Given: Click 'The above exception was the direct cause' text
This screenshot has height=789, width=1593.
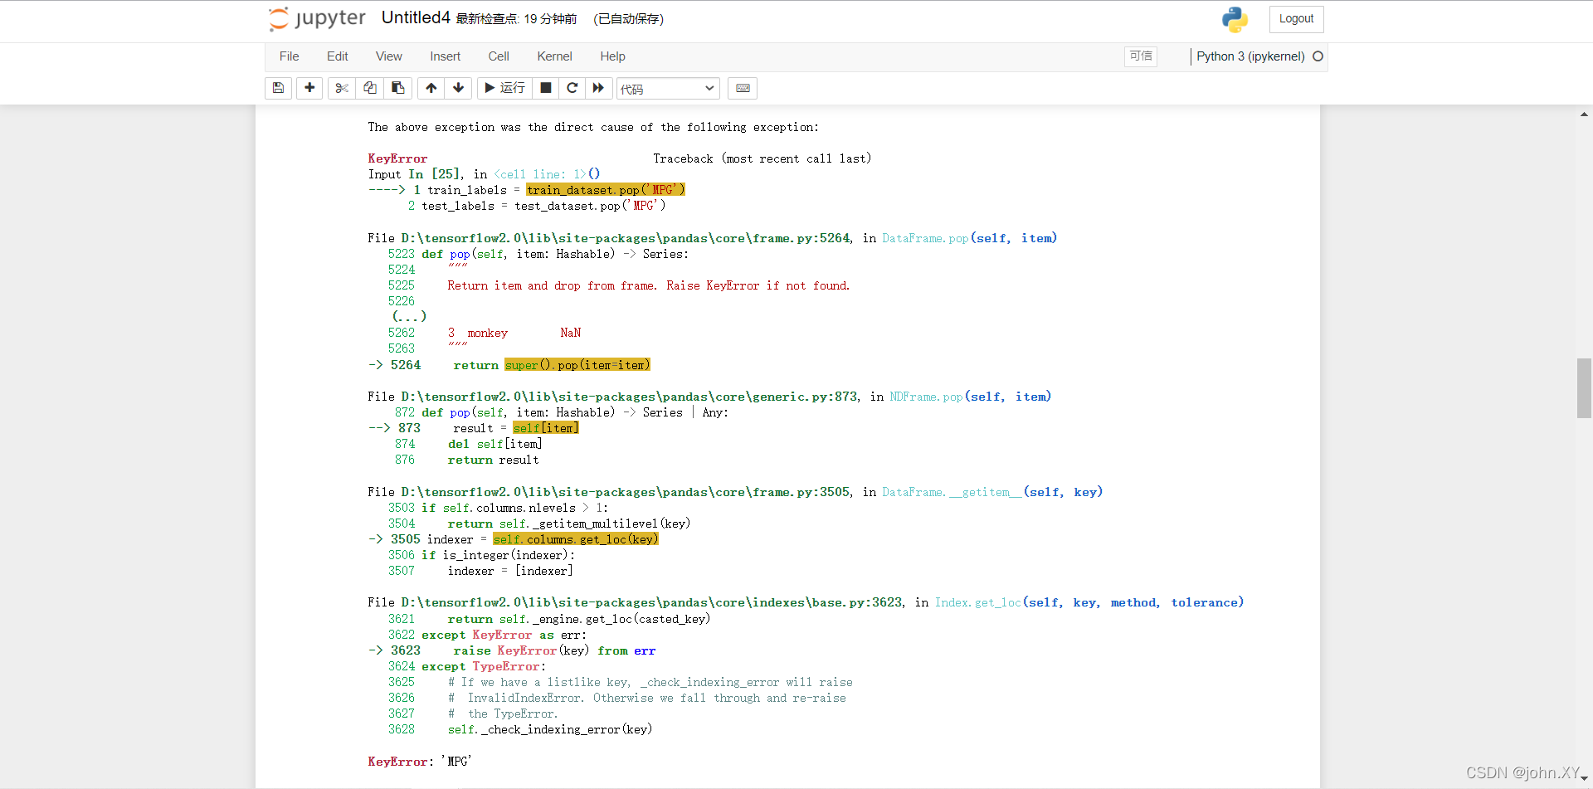Looking at the screenshot, I should coord(593,127).
